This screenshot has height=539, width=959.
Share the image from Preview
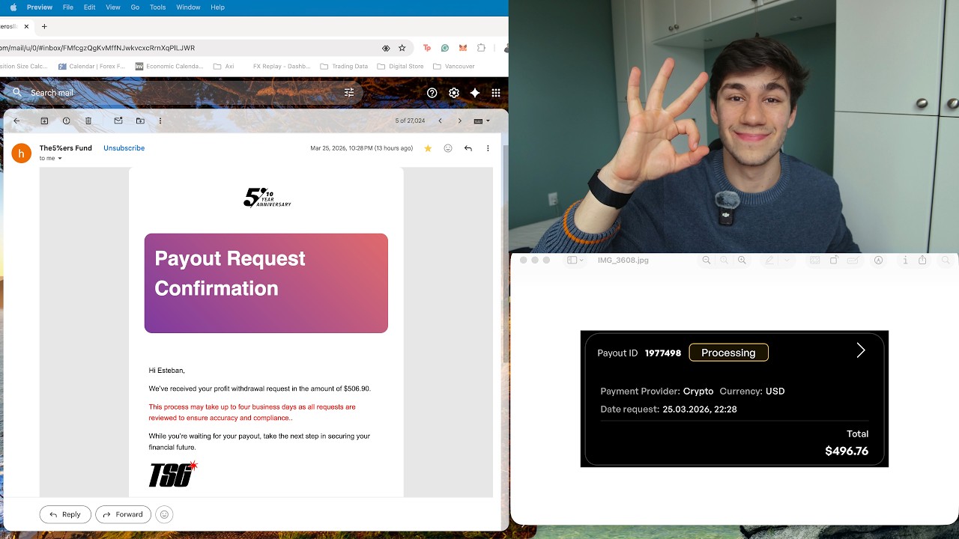point(922,261)
